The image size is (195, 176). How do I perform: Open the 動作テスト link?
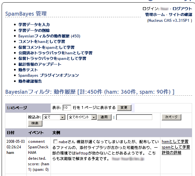[28, 70]
